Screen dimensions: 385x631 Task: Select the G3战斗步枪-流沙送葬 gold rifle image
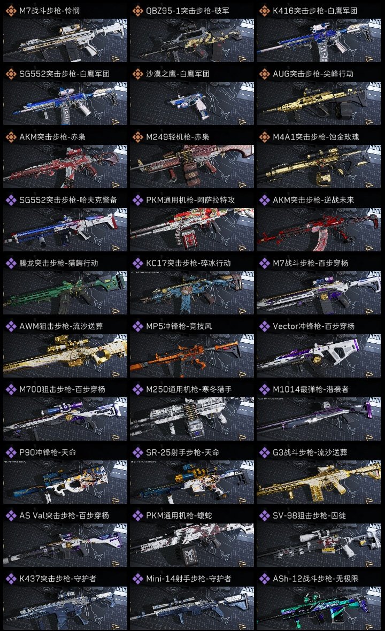point(319,482)
